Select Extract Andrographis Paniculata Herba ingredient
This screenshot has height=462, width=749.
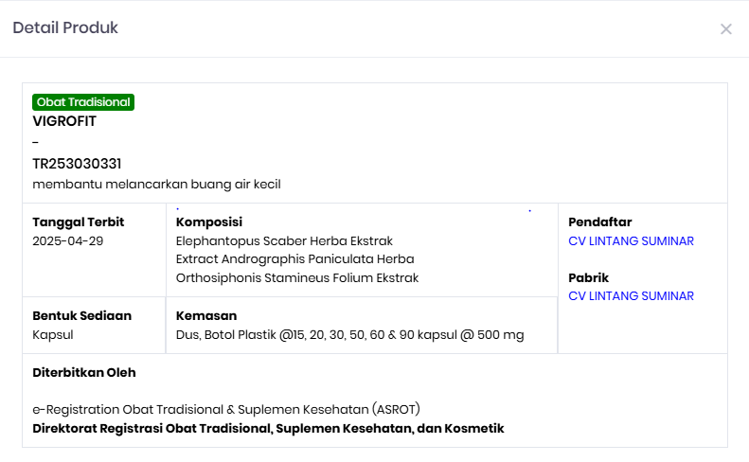click(x=294, y=259)
